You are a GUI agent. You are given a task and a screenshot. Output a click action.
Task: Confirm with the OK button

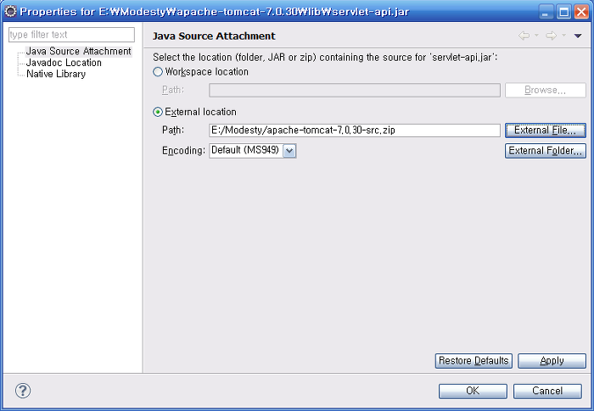(x=473, y=391)
